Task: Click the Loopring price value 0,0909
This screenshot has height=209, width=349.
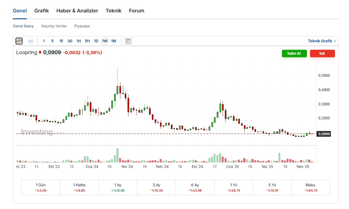Action: click(52, 53)
